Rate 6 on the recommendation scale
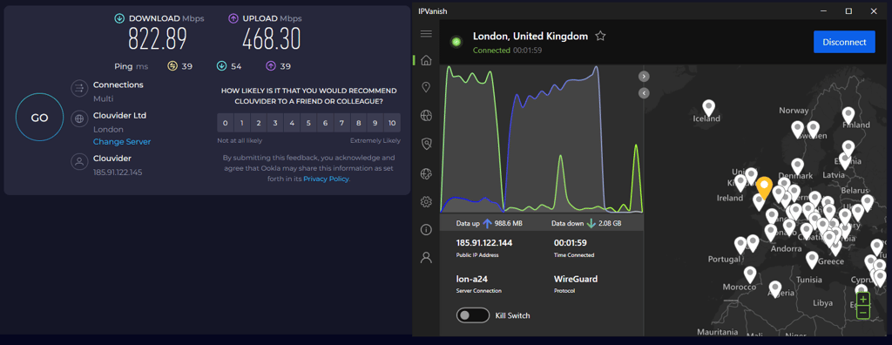 click(x=326, y=123)
